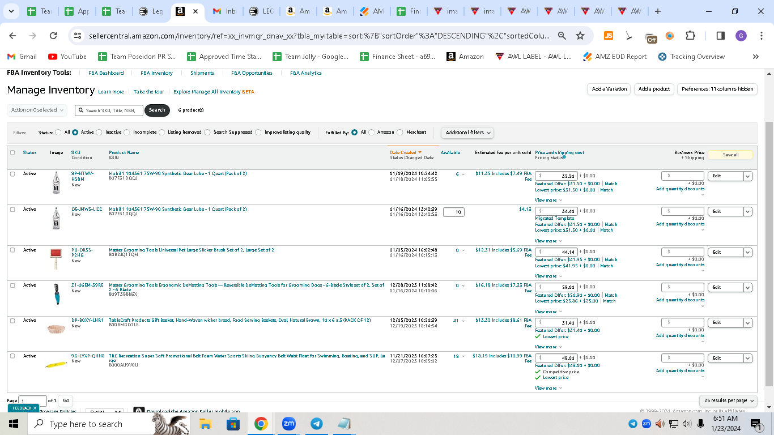The width and height of the screenshot is (774, 435).
Task: Select Fulfilled By Merchant radio
Action: point(400,133)
